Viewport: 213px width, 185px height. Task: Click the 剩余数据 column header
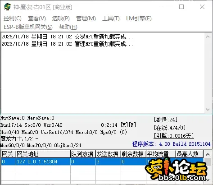[x=133, y=154]
